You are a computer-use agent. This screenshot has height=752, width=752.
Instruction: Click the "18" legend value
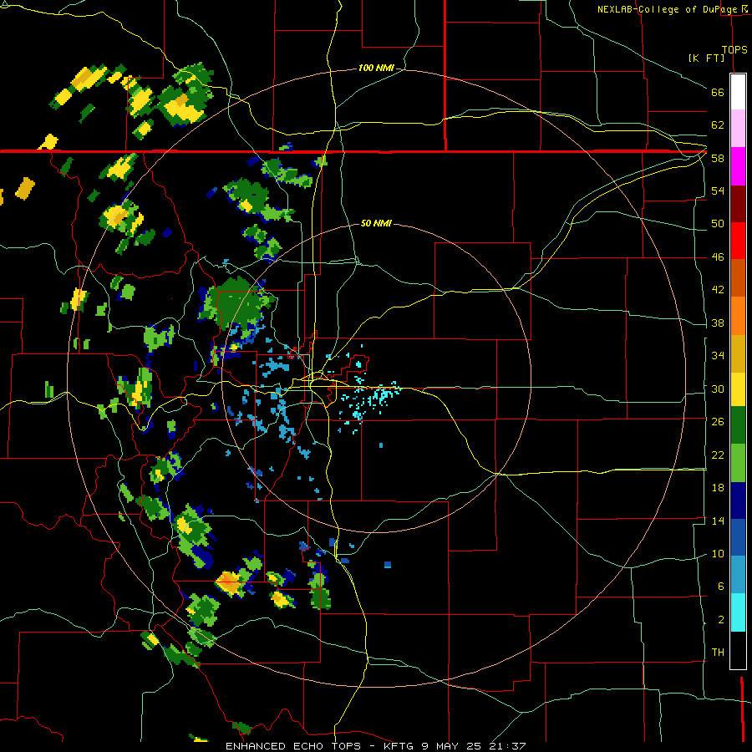pyautogui.click(x=718, y=488)
